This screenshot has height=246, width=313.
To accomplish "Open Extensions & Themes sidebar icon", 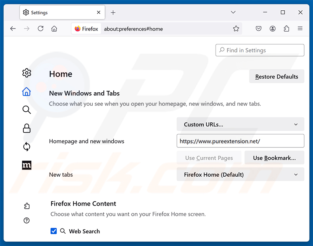I will pos(27,206).
